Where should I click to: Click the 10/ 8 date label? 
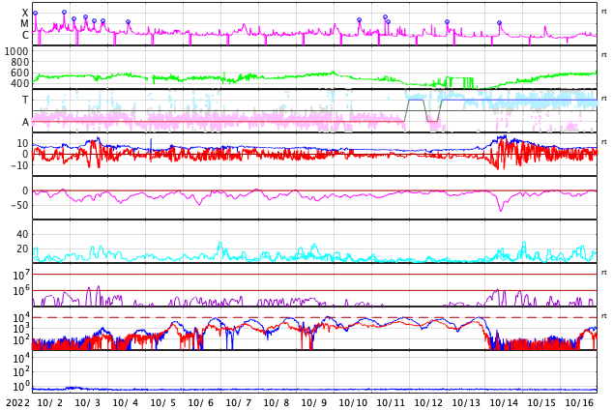[277, 403]
